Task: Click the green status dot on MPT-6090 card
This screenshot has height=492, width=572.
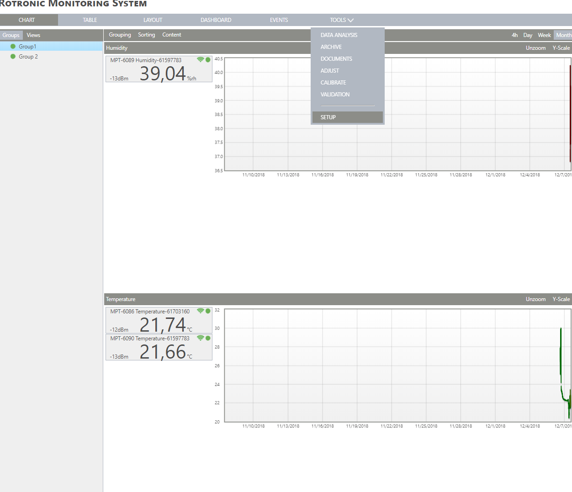Action: pyautogui.click(x=208, y=338)
